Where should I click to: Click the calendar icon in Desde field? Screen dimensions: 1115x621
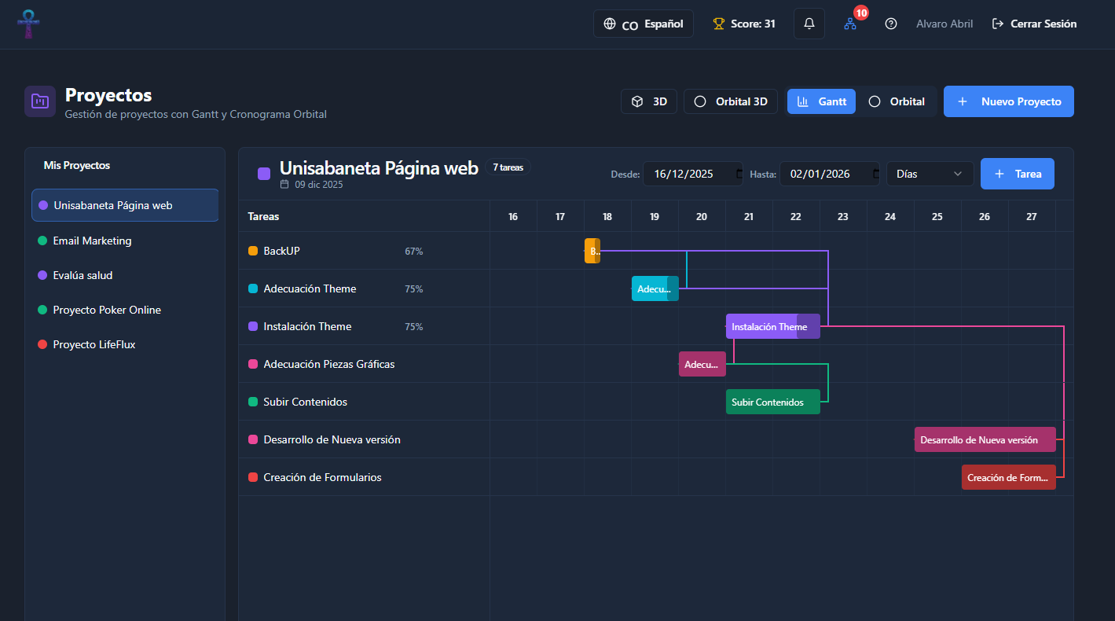pos(739,174)
